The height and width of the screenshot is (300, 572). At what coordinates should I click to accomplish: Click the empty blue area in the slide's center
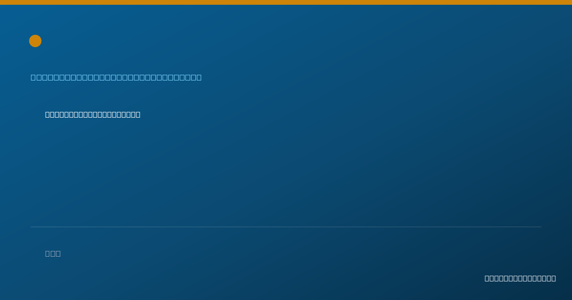point(286,171)
